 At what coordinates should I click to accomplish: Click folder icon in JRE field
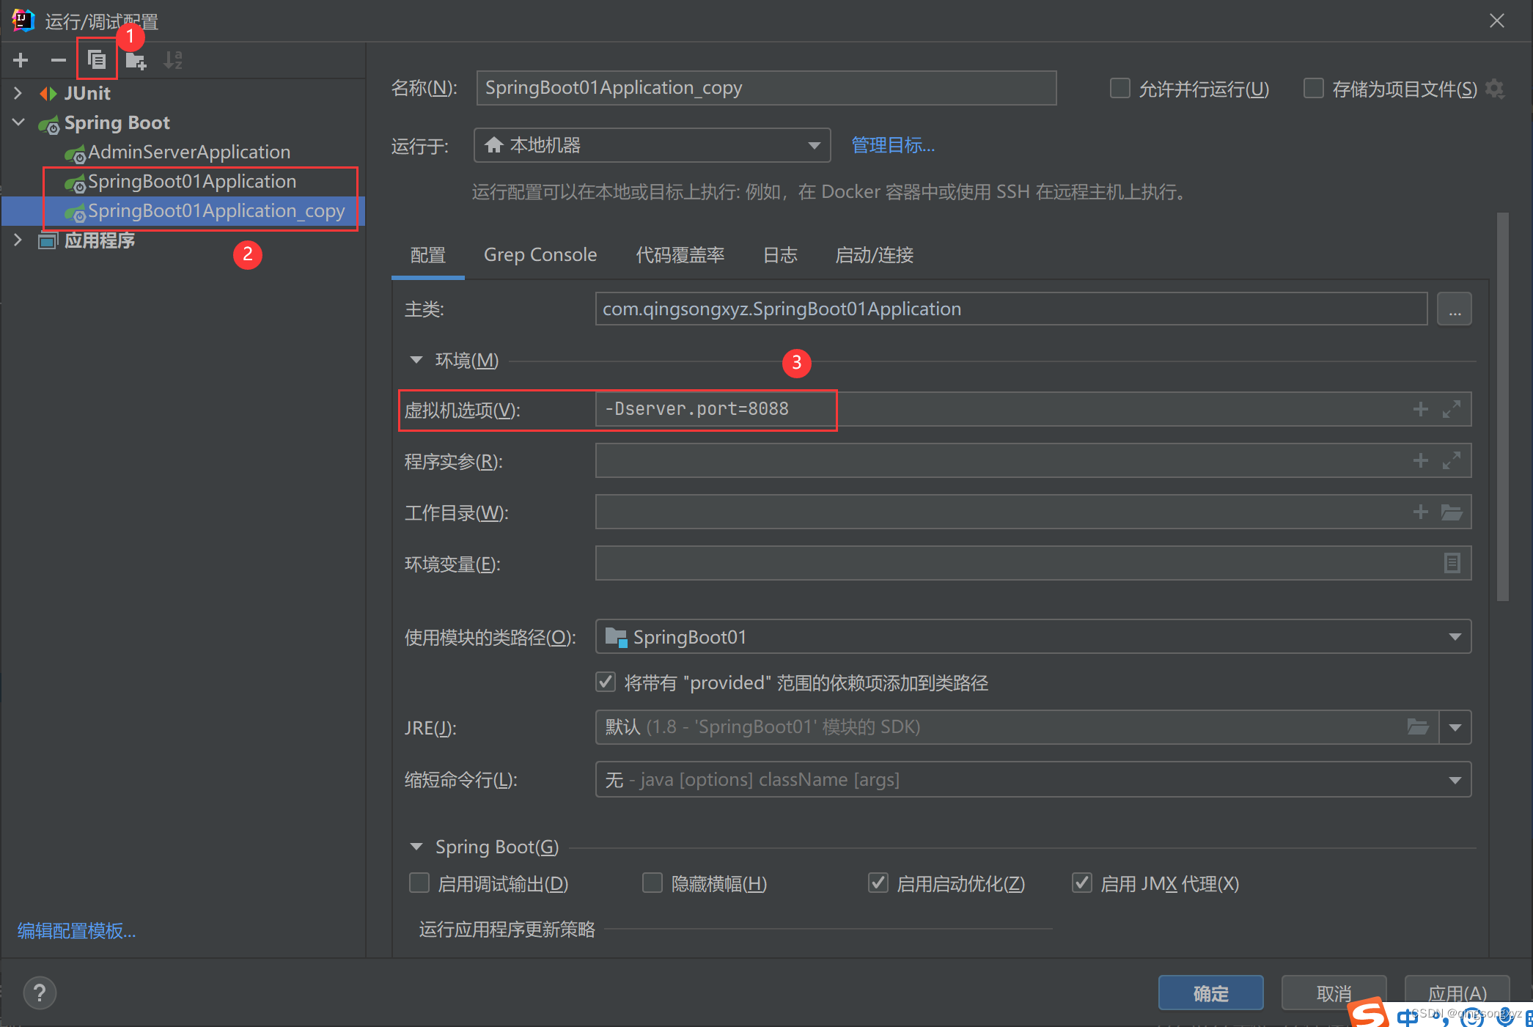pyautogui.click(x=1418, y=727)
